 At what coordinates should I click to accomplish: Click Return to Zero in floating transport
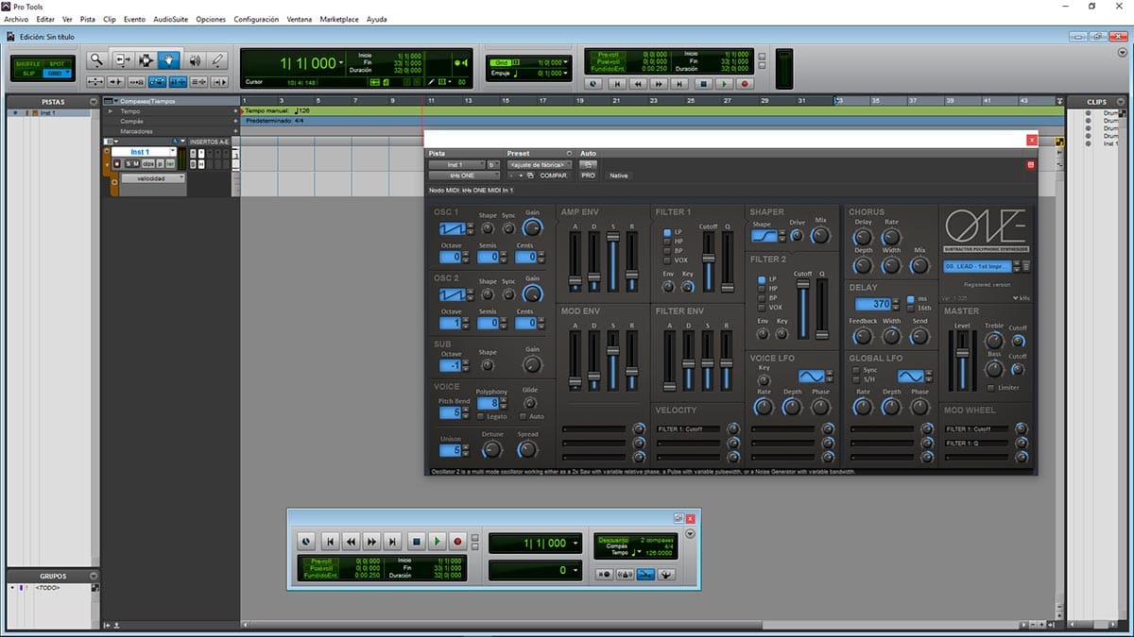click(330, 542)
